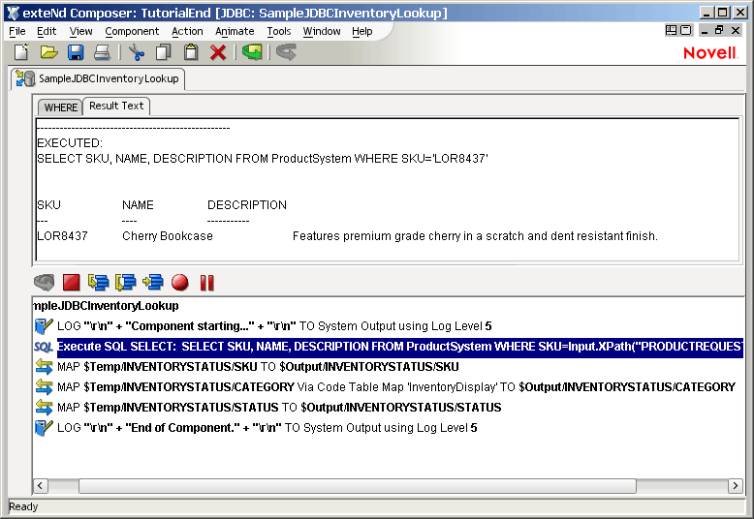This screenshot has height=519, width=754.
Task: Pause animation with the red bars icon
Action: (x=206, y=283)
